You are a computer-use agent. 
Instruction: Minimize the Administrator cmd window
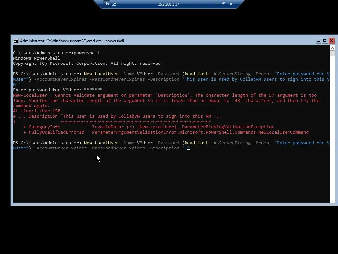pyautogui.click(x=319, y=41)
